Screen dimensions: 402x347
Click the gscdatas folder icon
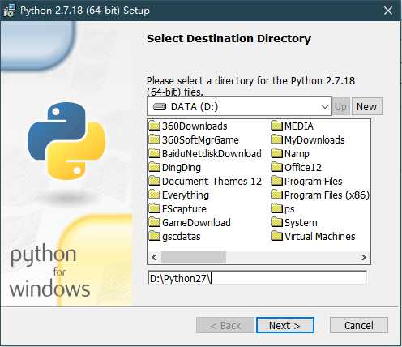[155, 236]
